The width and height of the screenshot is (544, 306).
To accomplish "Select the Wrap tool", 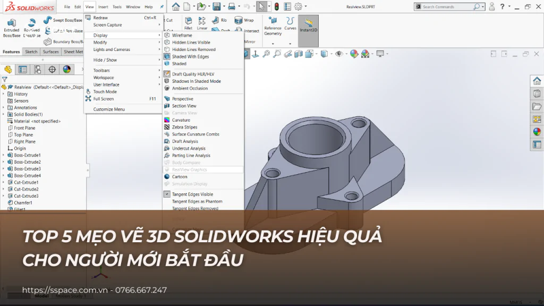I will point(244,20).
